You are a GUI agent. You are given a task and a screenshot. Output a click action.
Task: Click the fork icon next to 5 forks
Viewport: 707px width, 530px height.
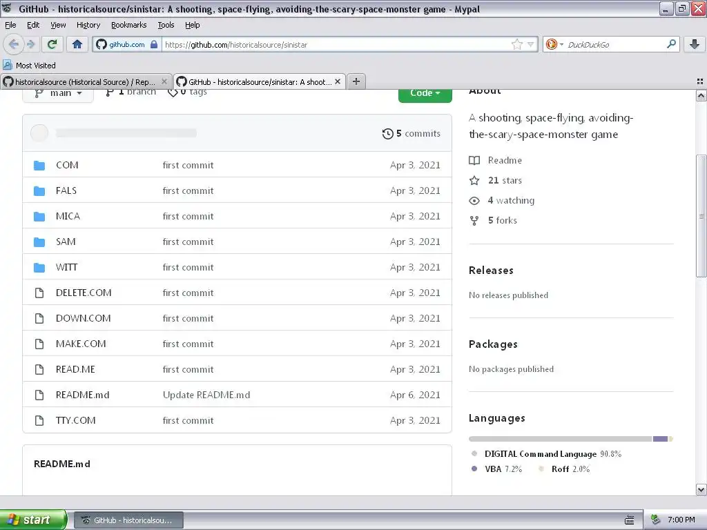tap(474, 220)
